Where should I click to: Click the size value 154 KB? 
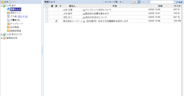[x=177, y=21]
